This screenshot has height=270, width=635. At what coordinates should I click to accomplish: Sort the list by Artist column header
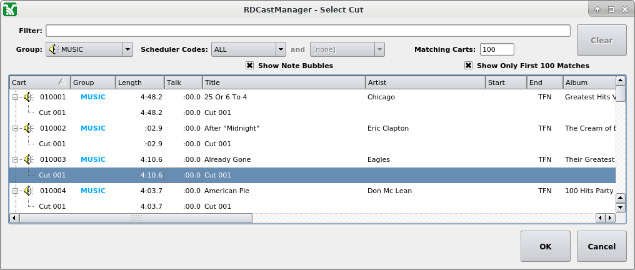[x=425, y=82]
